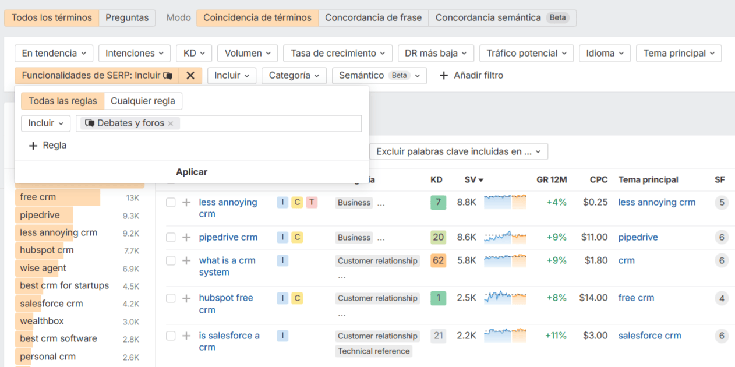Open 'Tráfico potencial' filter dropdown
Screen dimensions: 735x367
click(526, 54)
